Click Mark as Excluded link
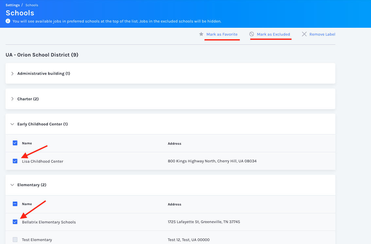The height and width of the screenshot is (244, 371). (x=273, y=34)
